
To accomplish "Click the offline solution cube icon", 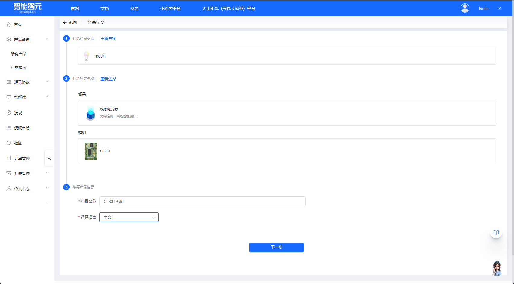I will click(x=90, y=113).
